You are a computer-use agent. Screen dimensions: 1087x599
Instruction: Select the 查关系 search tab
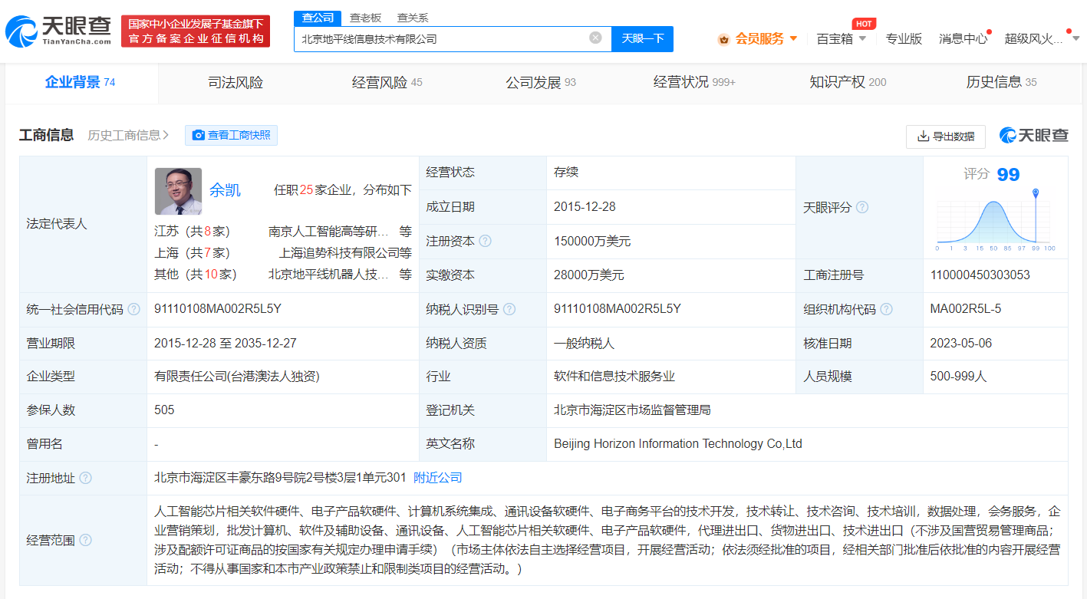413,18
